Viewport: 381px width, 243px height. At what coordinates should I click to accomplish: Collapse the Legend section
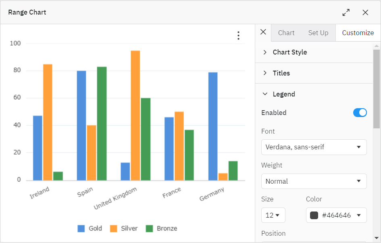[314, 94]
